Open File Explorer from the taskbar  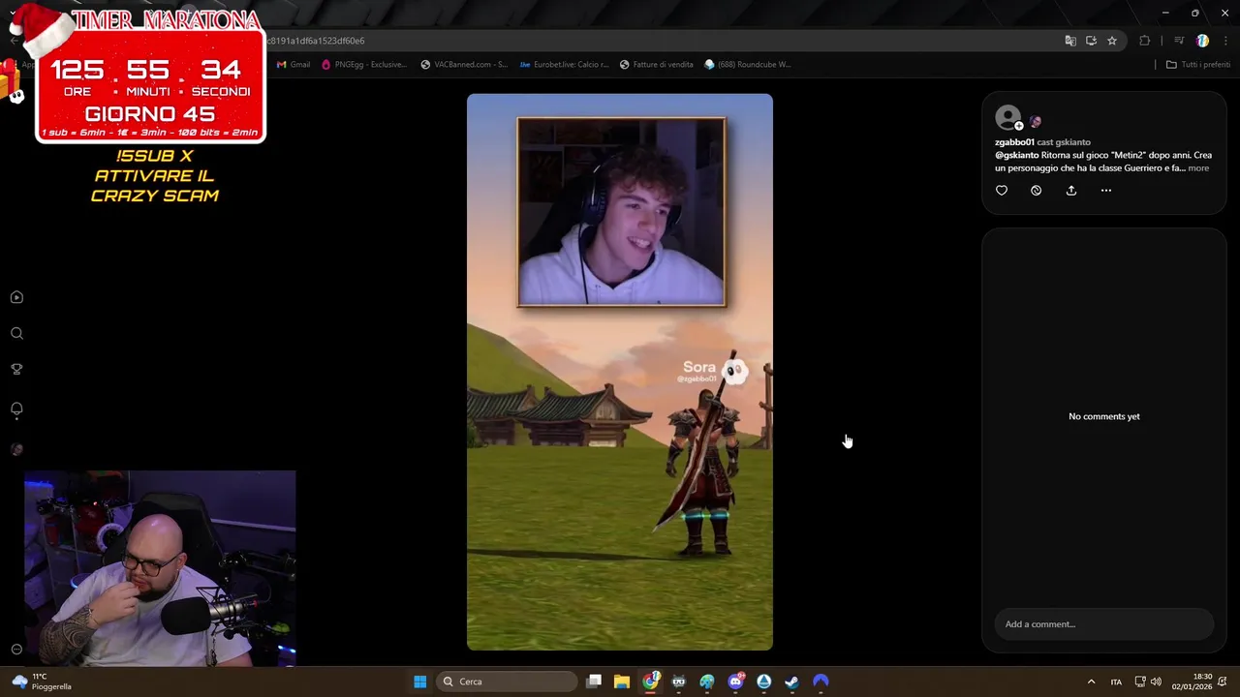[x=622, y=682]
